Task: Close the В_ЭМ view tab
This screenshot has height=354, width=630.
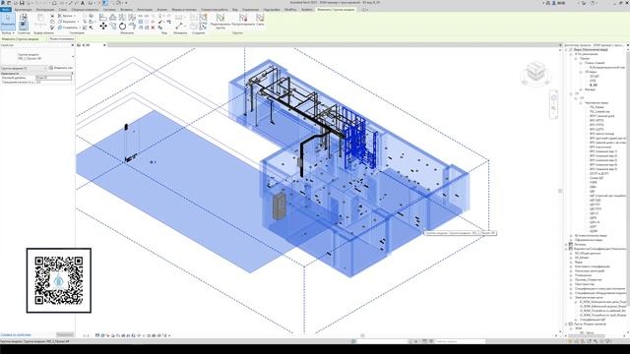Action: pyautogui.click(x=104, y=45)
